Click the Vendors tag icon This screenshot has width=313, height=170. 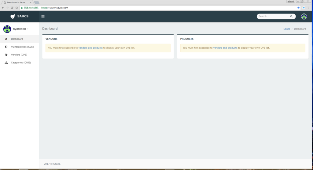point(6,55)
